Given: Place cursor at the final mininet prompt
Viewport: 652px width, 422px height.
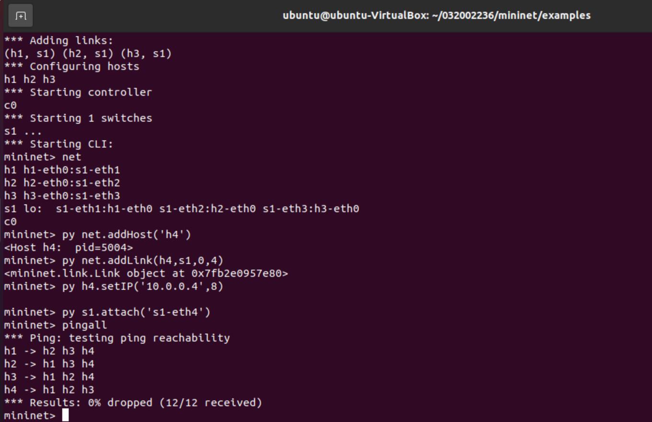Looking at the screenshot, I should pyautogui.click(x=66, y=415).
